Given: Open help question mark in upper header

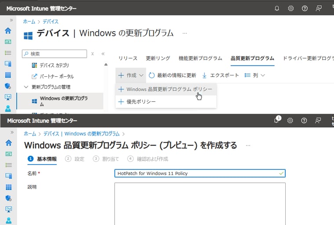Looking at the screenshot, I should pyautogui.click(x=305, y=8).
